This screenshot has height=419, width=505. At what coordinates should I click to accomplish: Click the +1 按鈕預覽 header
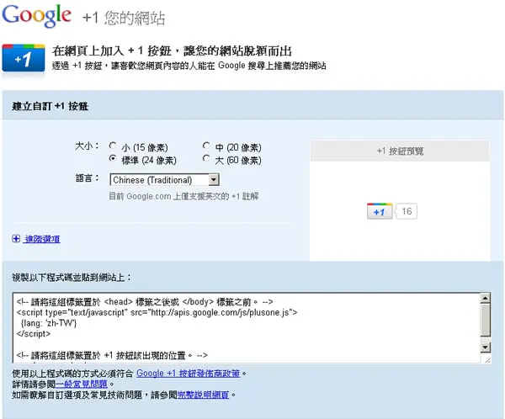click(400, 151)
